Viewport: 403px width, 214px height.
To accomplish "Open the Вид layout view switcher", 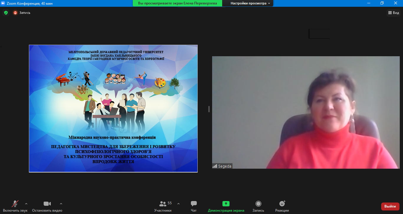I will (x=394, y=13).
